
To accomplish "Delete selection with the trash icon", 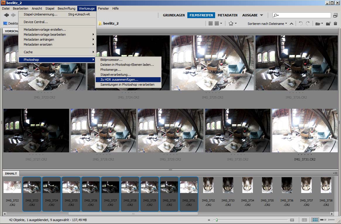I will coord(335,24).
